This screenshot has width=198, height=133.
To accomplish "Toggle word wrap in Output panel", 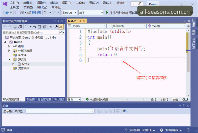I will coord(124,111).
